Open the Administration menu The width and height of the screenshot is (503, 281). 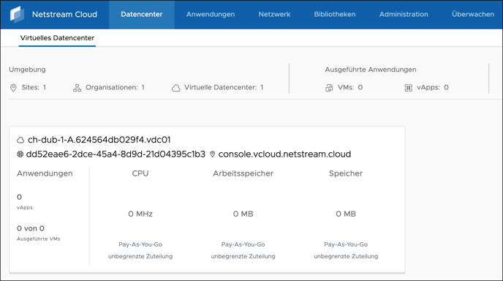point(404,15)
